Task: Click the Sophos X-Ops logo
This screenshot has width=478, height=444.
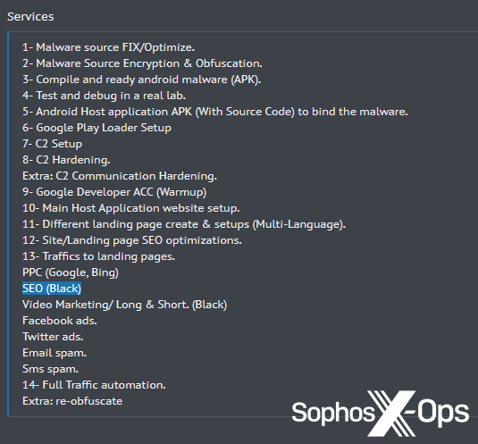Action: pos(381,413)
